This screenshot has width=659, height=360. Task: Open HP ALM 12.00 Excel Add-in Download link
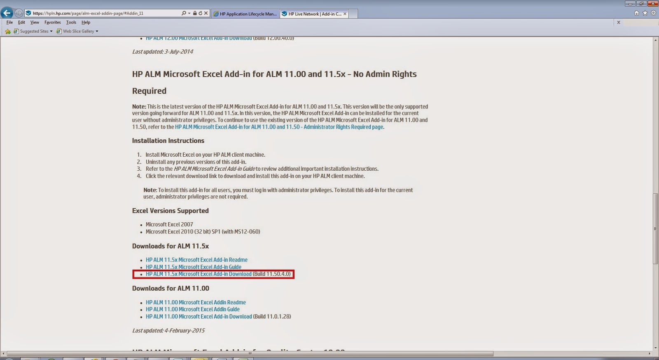(x=199, y=38)
